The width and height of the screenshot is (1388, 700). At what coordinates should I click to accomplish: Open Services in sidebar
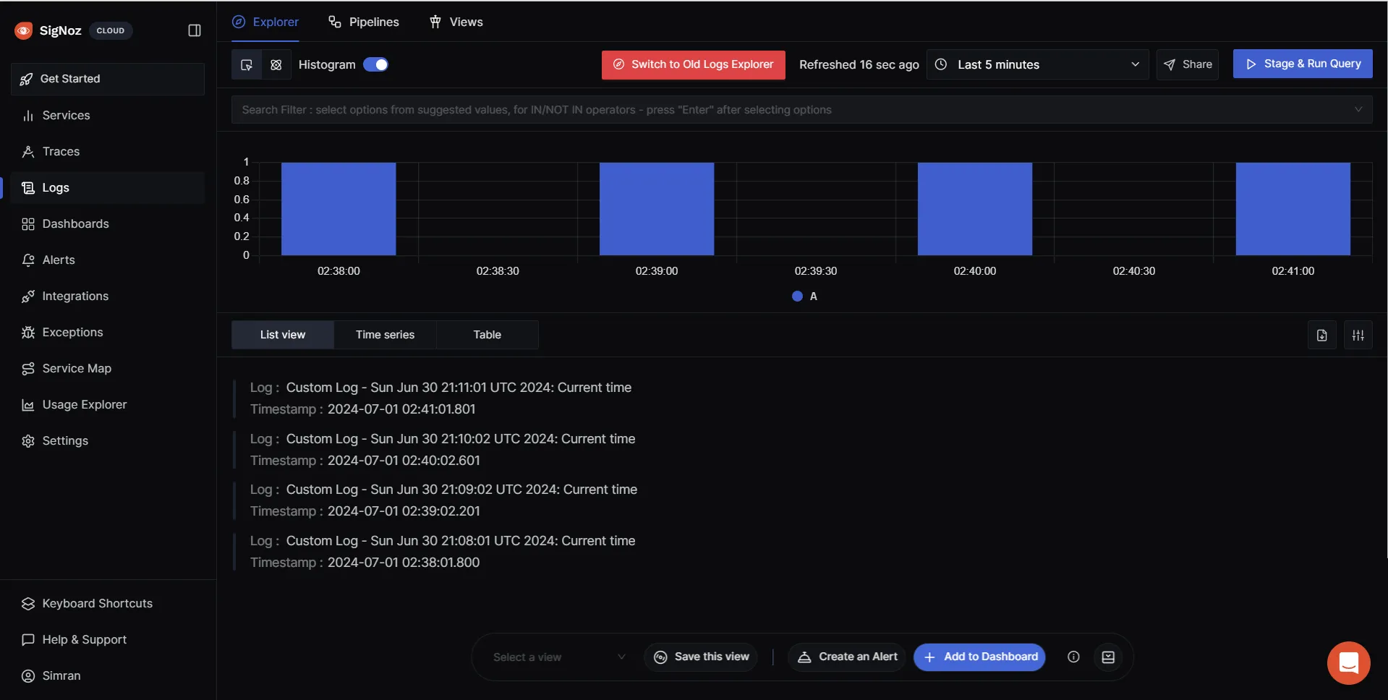click(108, 115)
